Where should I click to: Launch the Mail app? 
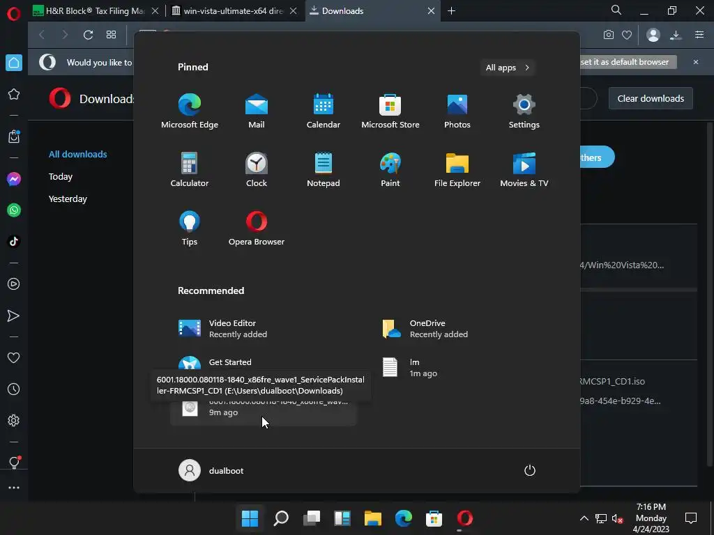coord(257,111)
